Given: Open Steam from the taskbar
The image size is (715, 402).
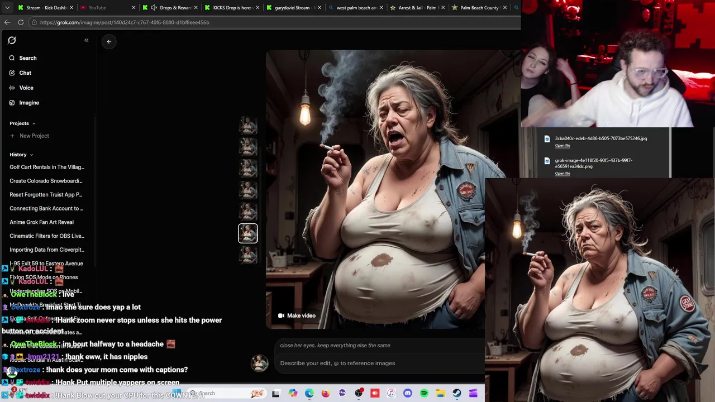Looking at the screenshot, I should point(457,394).
